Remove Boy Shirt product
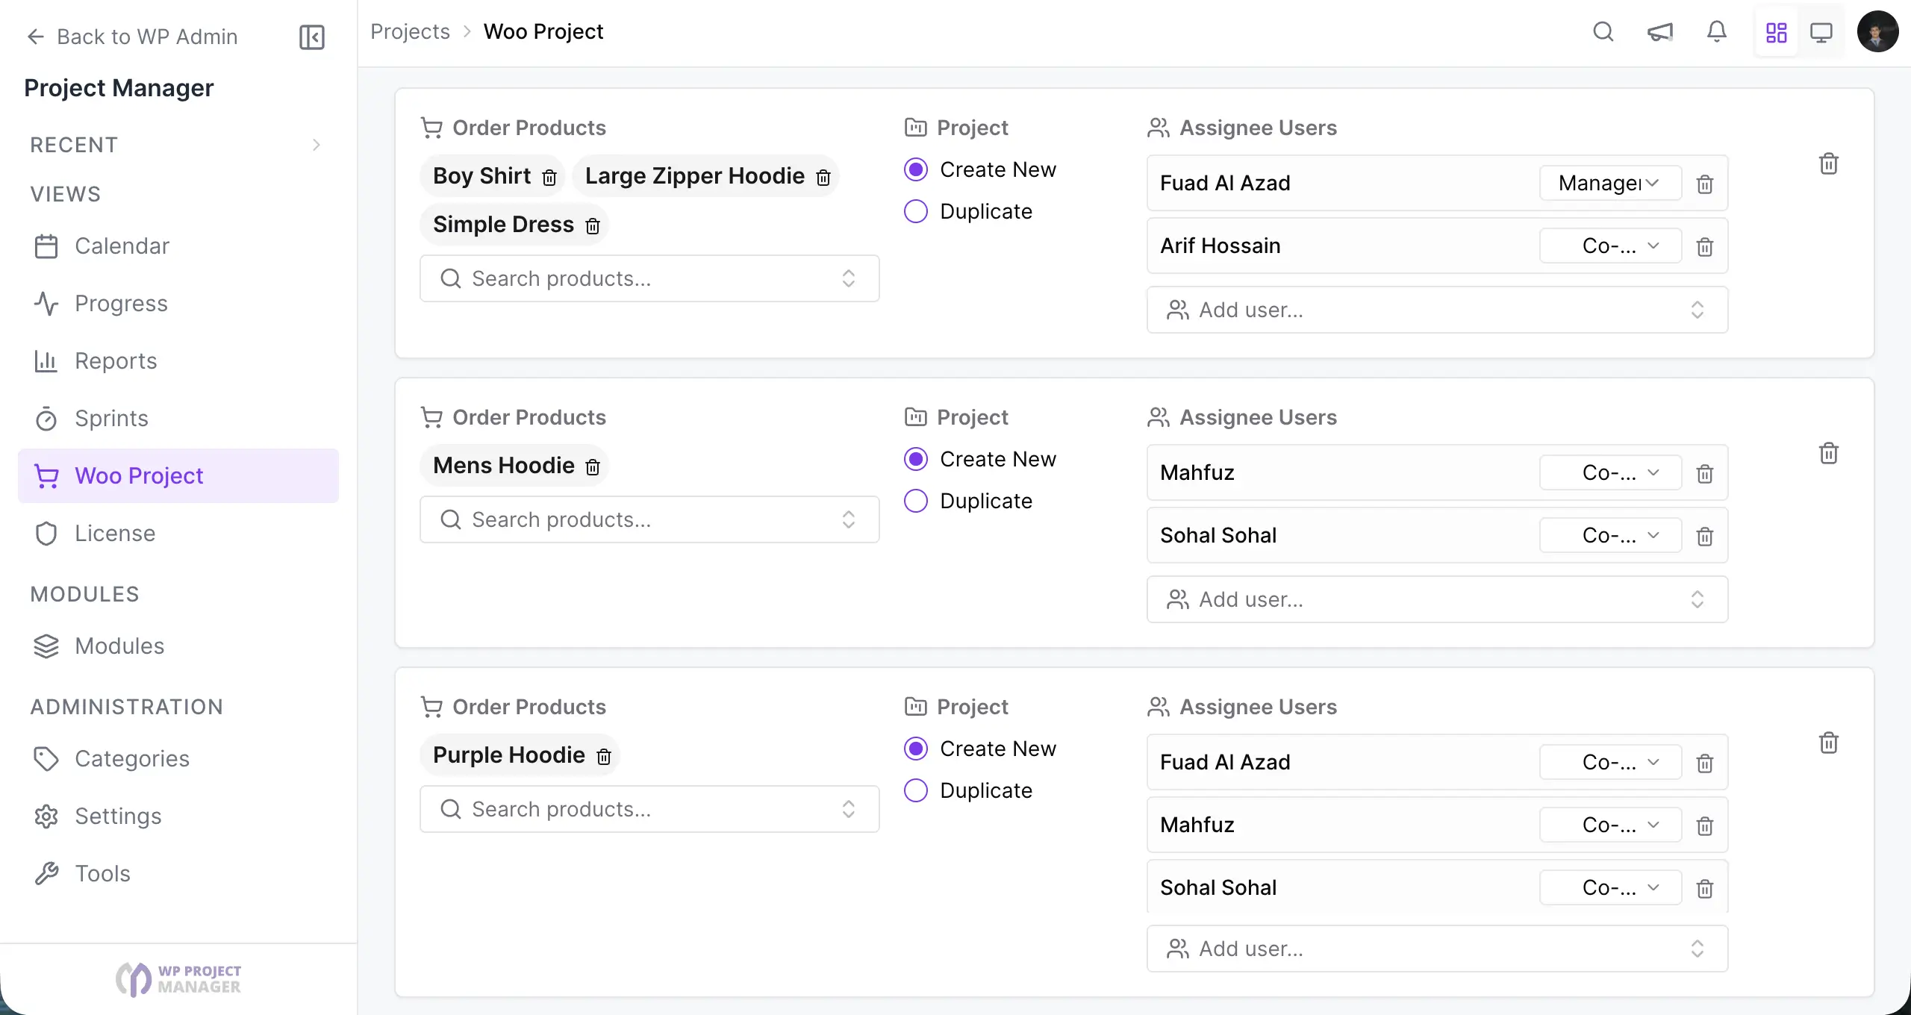The height and width of the screenshot is (1015, 1911). click(x=549, y=177)
